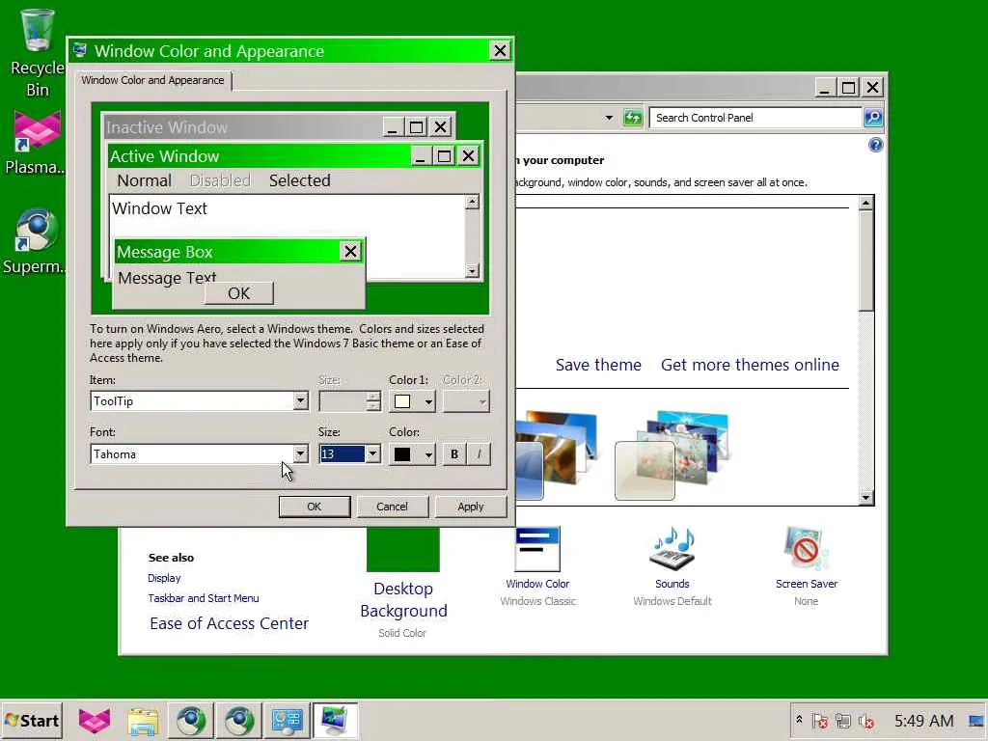
Task: Click Cancel in Window Color and Appearance
Action: pyautogui.click(x=392, y=507)
